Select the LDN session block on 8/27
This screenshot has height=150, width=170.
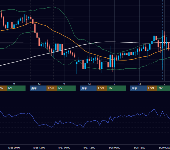click(x=102, y=88)
